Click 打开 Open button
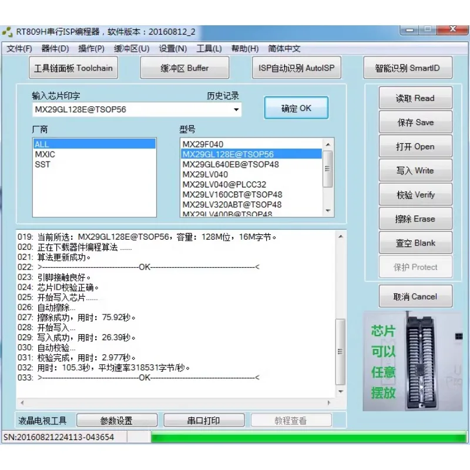The width and height of the screenshot is (470, 470). [x=415, y=146]
